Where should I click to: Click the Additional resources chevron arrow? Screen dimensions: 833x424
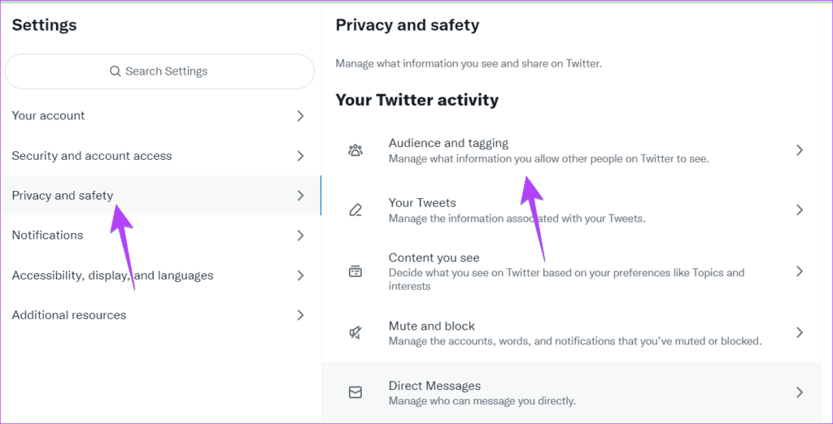coord(300,315)
